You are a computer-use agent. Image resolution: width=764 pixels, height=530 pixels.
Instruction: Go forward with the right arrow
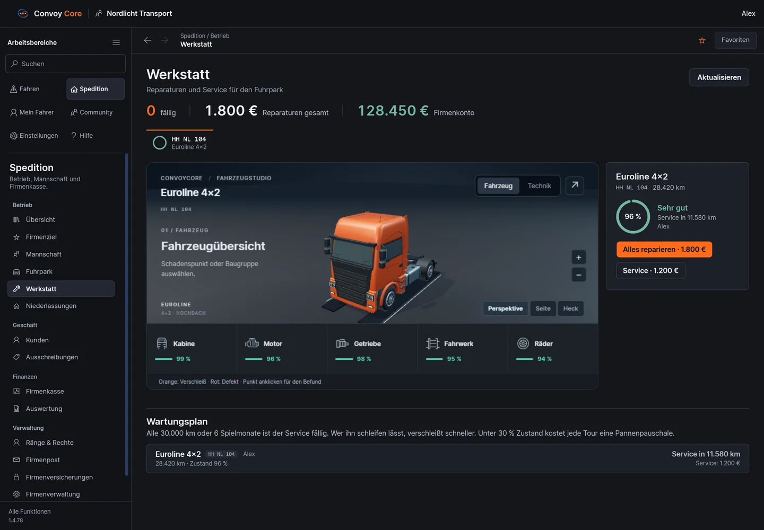[164, 40]
